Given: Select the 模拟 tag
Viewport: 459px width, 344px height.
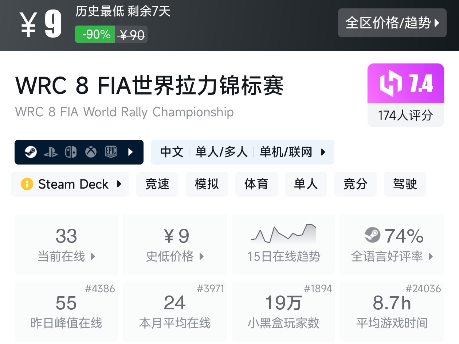Looking at the screenshot, I should [207, 184].
